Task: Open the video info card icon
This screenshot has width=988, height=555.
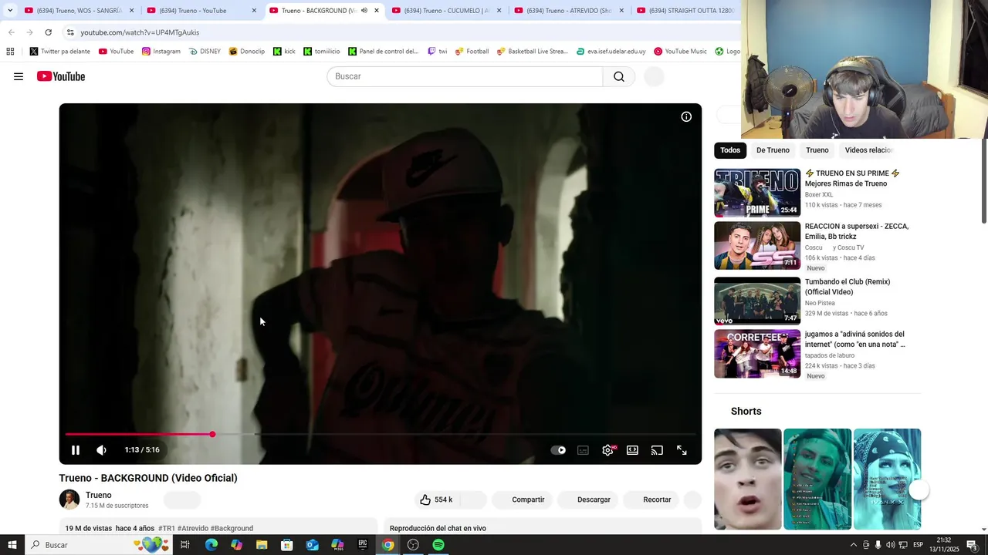Action: [686, 116]
